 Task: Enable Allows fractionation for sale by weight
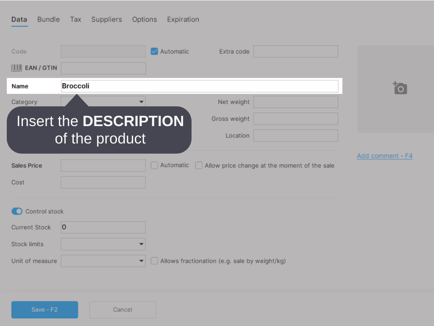154,261
